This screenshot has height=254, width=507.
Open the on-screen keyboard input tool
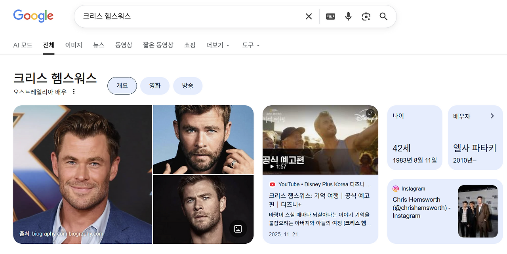click(x=330, y=16)
